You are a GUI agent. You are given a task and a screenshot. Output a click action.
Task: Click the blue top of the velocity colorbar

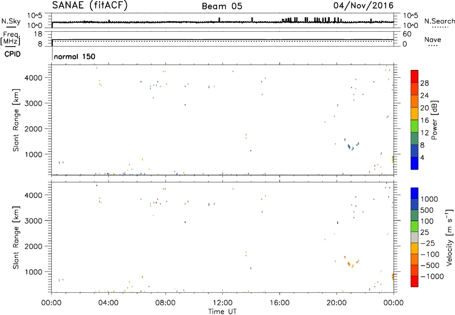click(415, 193)
